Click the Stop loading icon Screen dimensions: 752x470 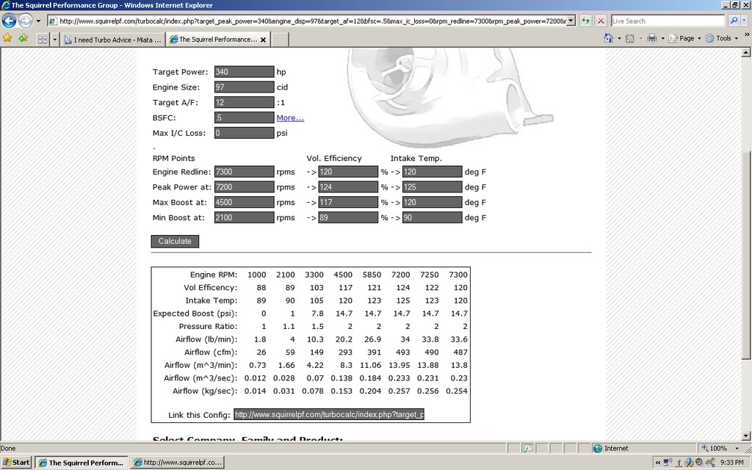601,20
